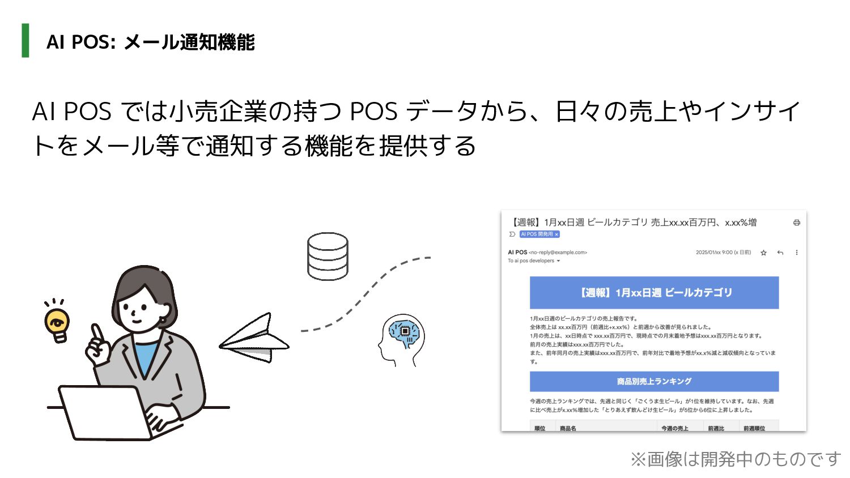Screen dimensions: 850x478
Task: Click the email subject line 【週報】
Action: click(x=633, y=223)
